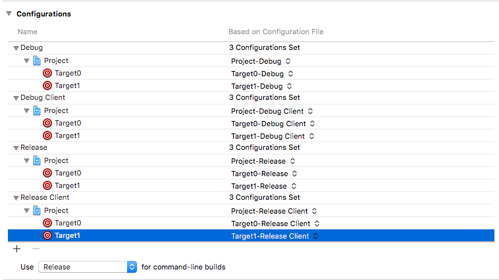
Task: Collapse the Debug configuration group
Action: tap(16, 48)
